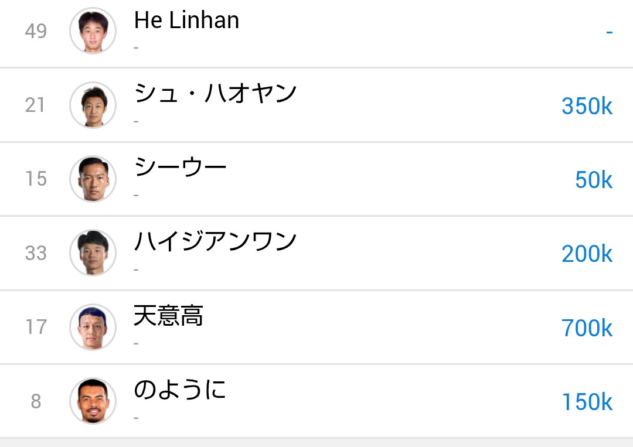633x447 pixels.
Task: Select the のように player name
Action: pos(179,390)
